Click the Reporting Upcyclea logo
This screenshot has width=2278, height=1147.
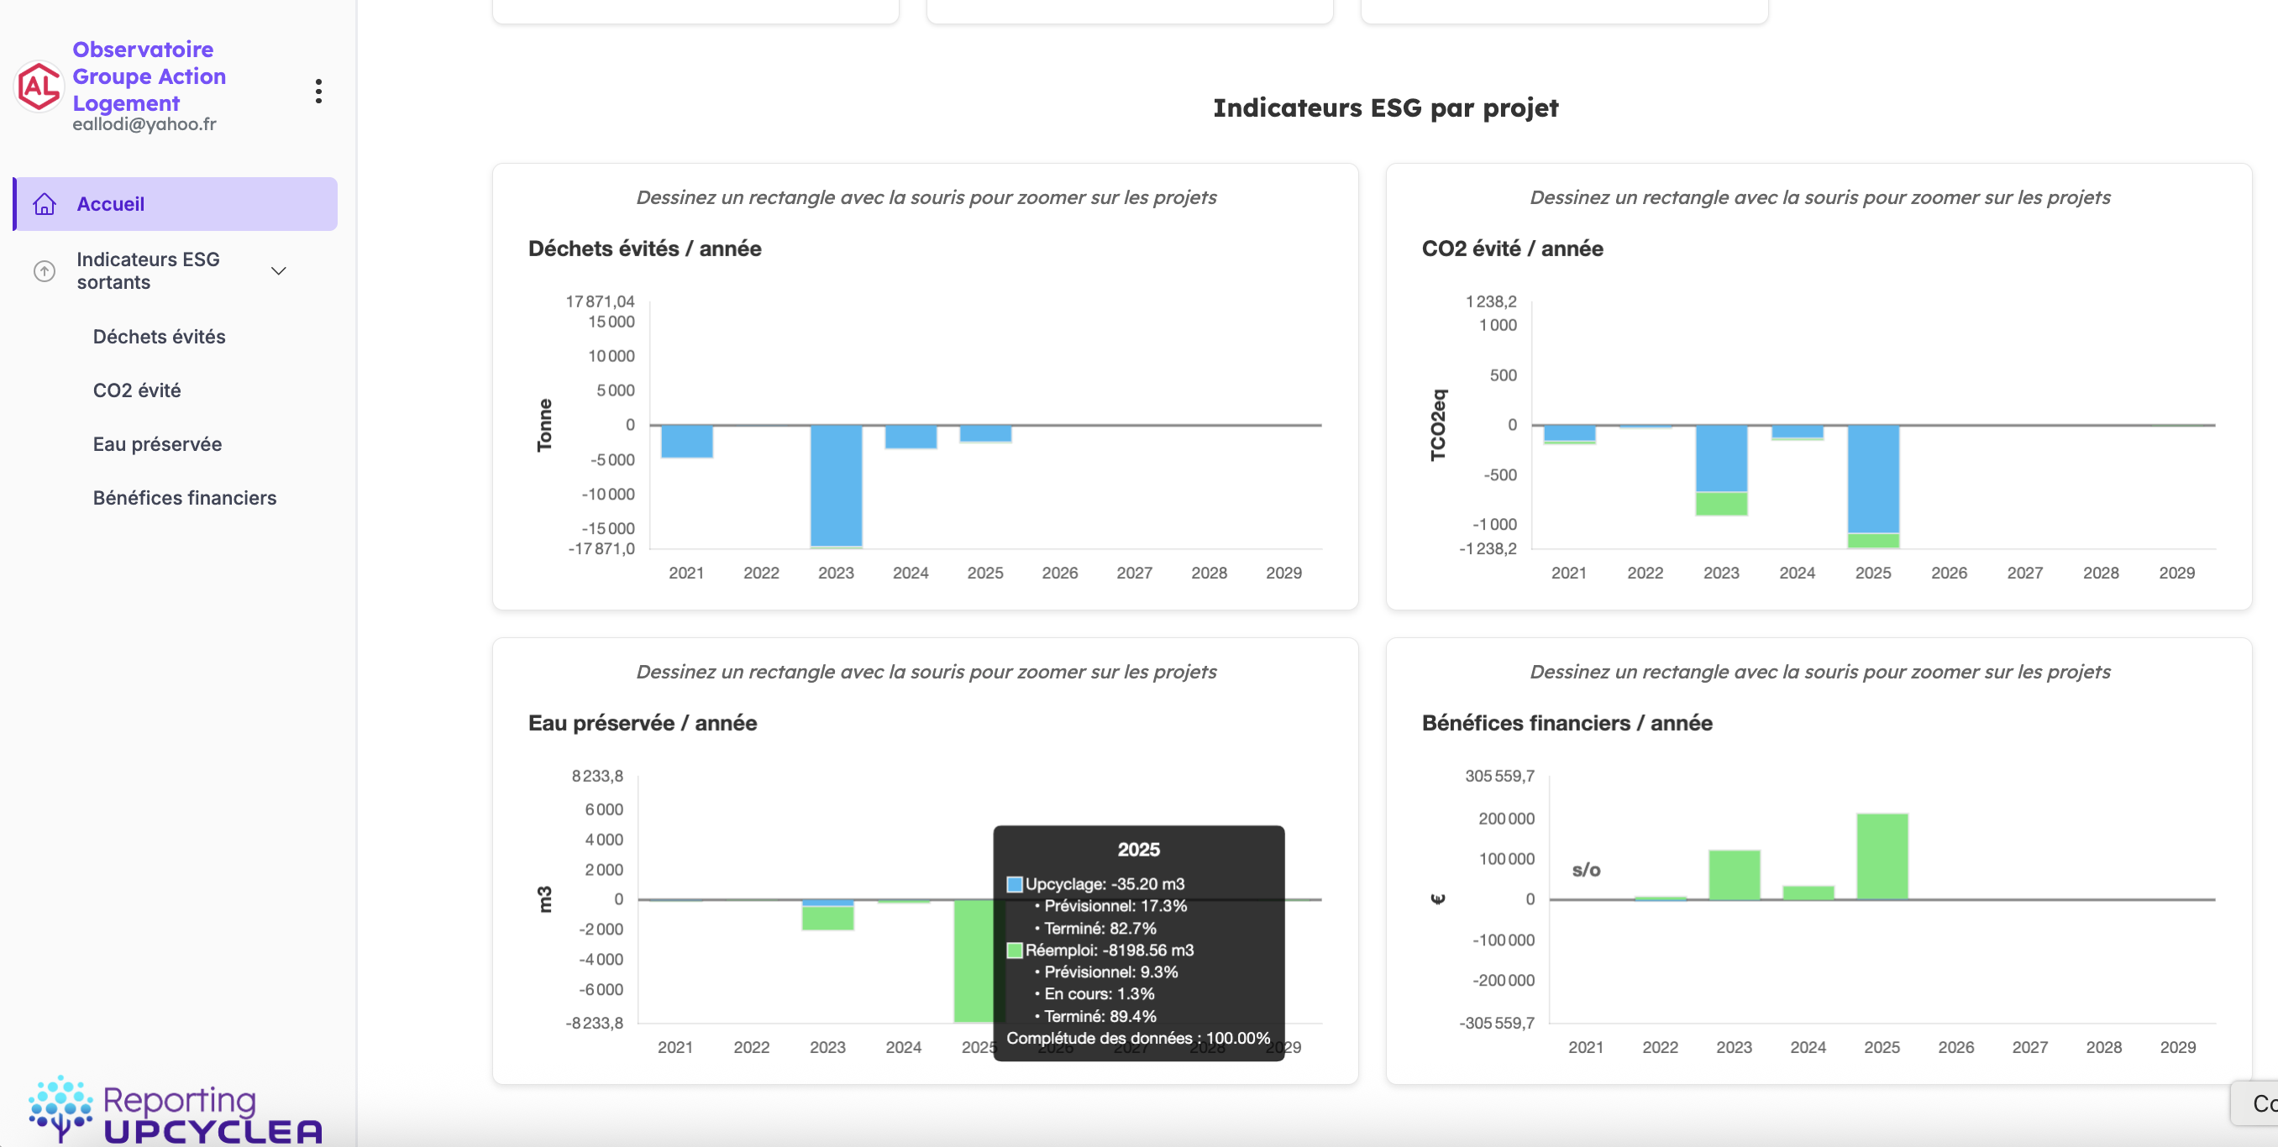point(175,1110)
